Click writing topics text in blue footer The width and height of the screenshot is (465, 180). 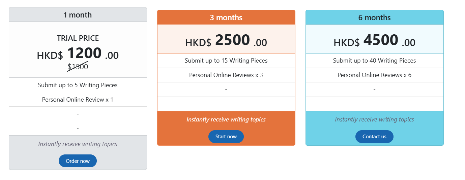tap(374, 119)
